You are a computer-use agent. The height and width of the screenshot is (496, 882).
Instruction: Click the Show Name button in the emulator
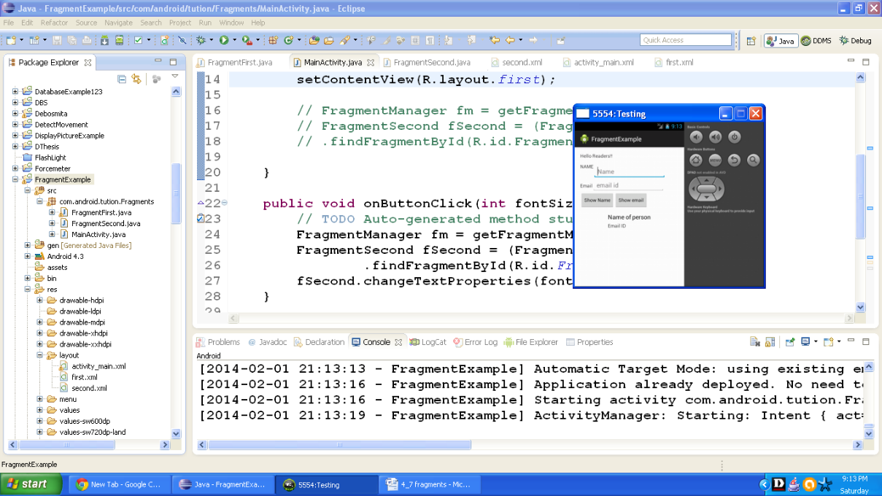tap(596, 199)
